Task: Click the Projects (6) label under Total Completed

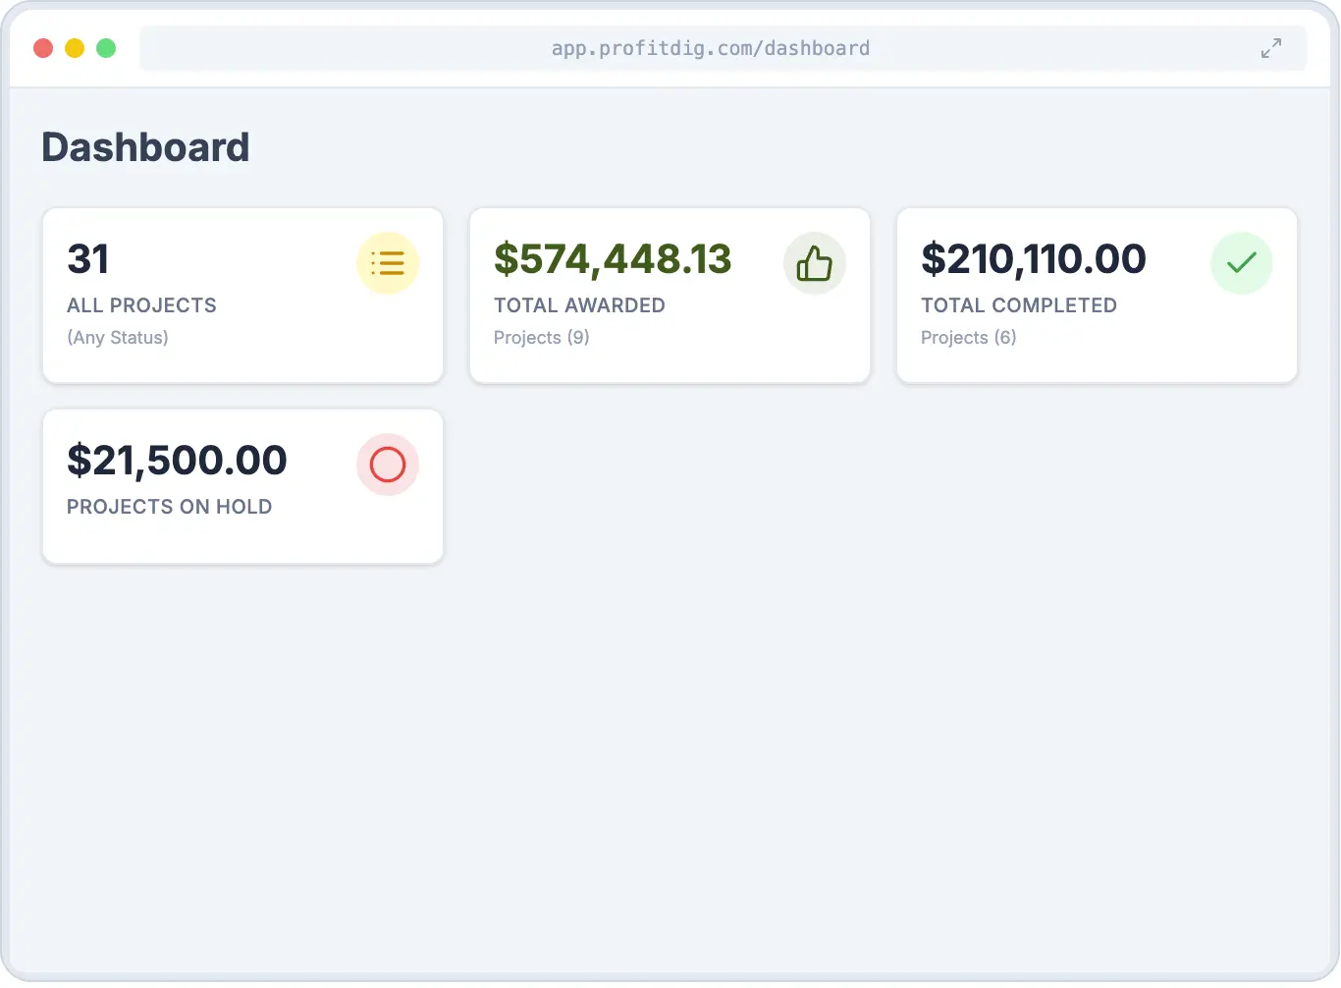Action: point(969,337)
